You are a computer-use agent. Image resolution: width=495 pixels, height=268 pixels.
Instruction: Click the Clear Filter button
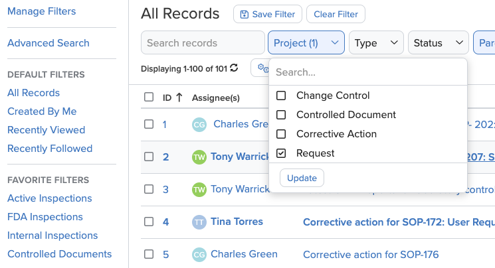(334, 15)
